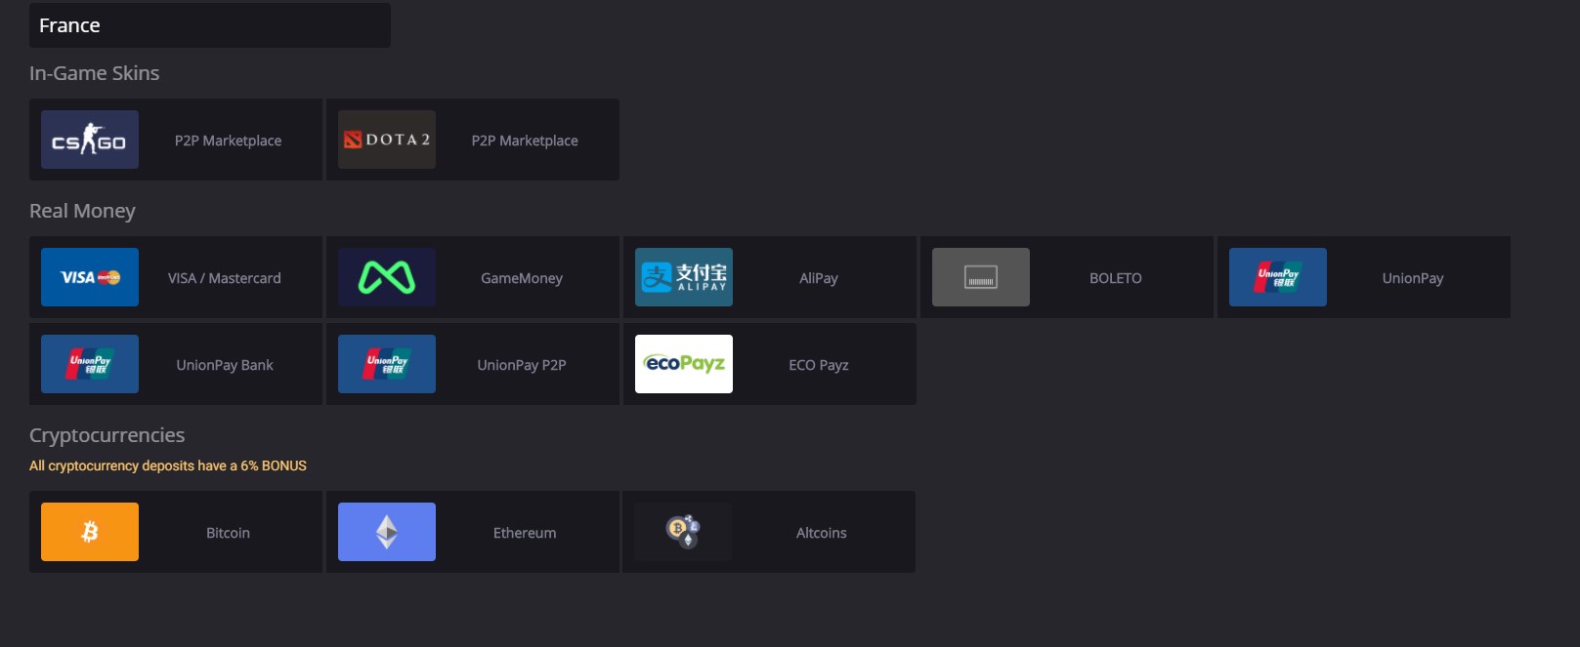The height and width of the screenshot is (647, 1580).
Task: Select the ecoPayz logo
Action: [x=684, y=364]
